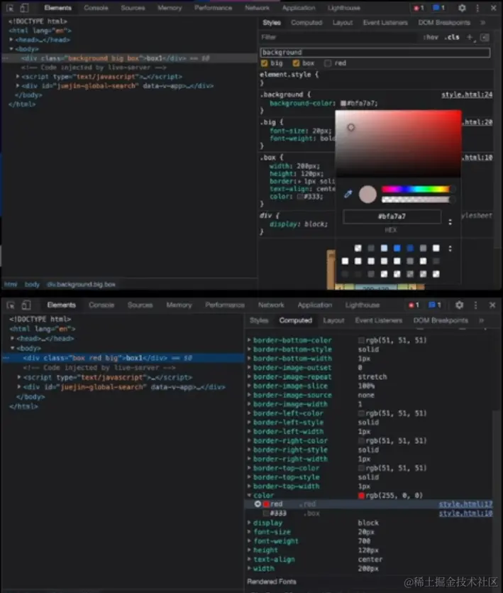Collapse body element in upper DOM tree
503x593 pixels.
[x=11, y=49]
